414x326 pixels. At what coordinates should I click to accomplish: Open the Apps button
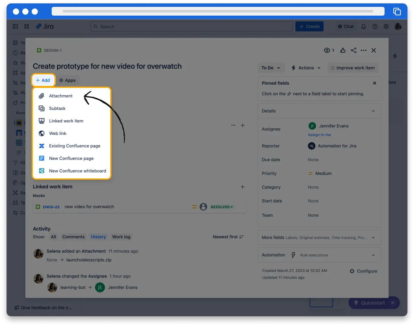pyautogui.click(x=68, y=80)
